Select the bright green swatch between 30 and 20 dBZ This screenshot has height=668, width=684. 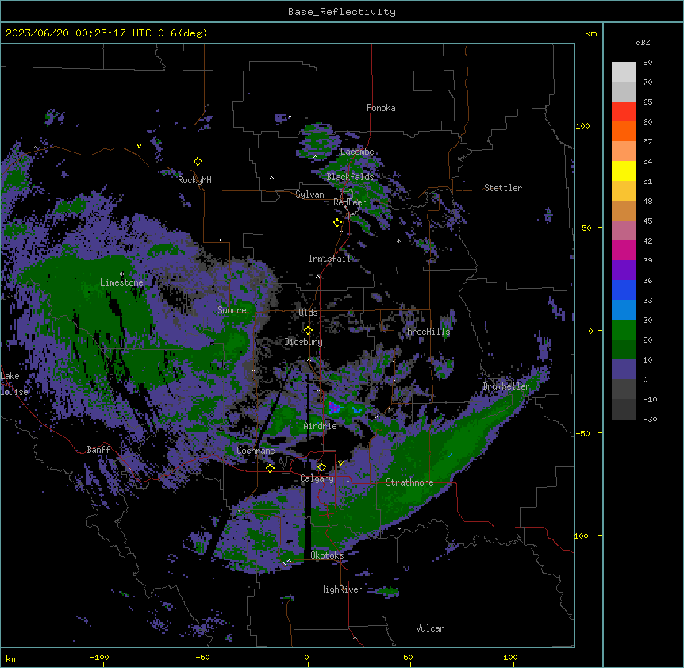(x=624, y=330)
